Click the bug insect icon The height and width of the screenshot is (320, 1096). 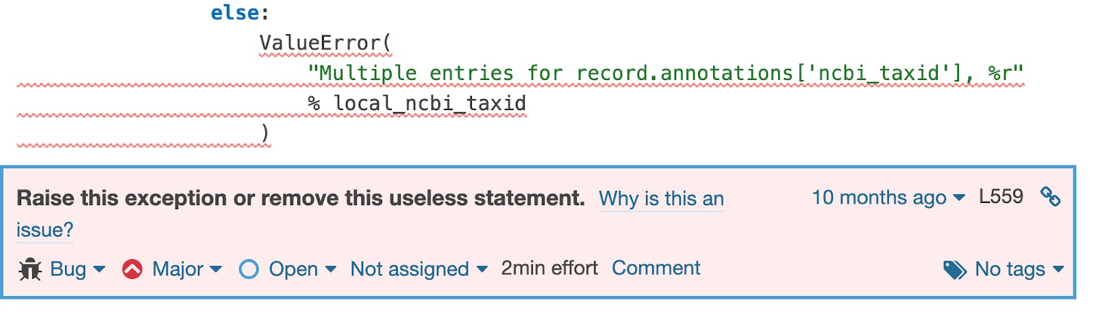30,269
